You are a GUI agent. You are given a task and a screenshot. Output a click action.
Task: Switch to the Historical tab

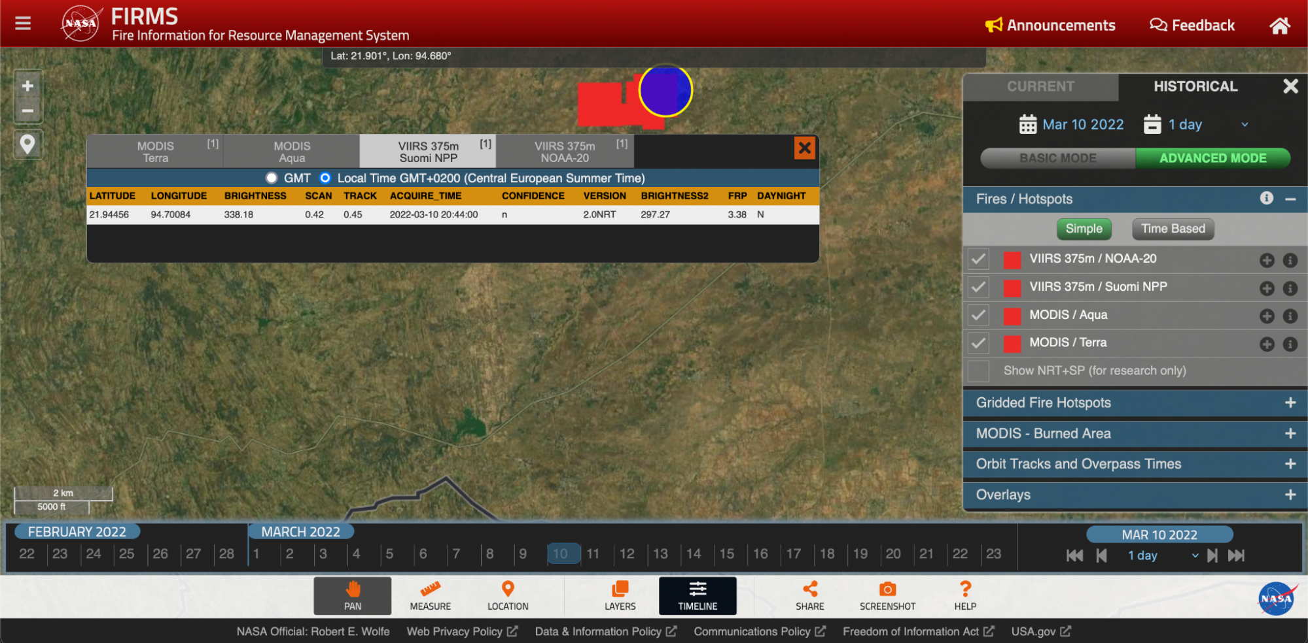point(1195,87)
